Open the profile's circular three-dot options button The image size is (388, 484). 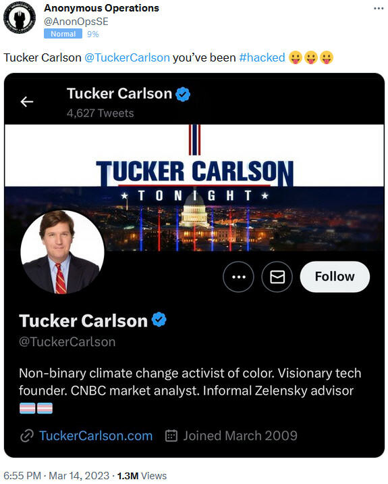click(238, 277)
